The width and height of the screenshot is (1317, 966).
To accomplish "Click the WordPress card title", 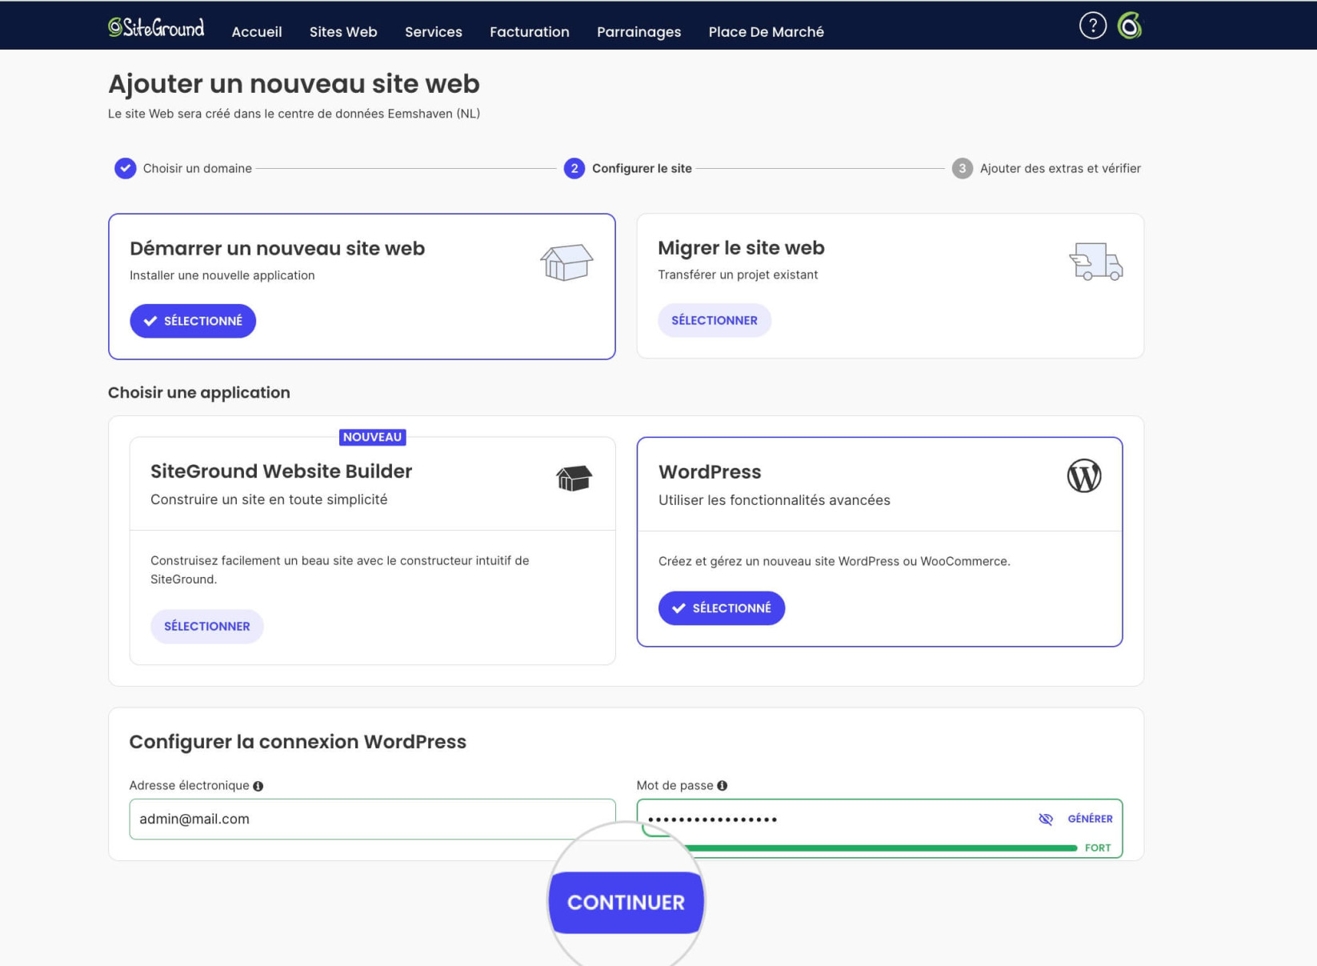I will click(710, 471).
